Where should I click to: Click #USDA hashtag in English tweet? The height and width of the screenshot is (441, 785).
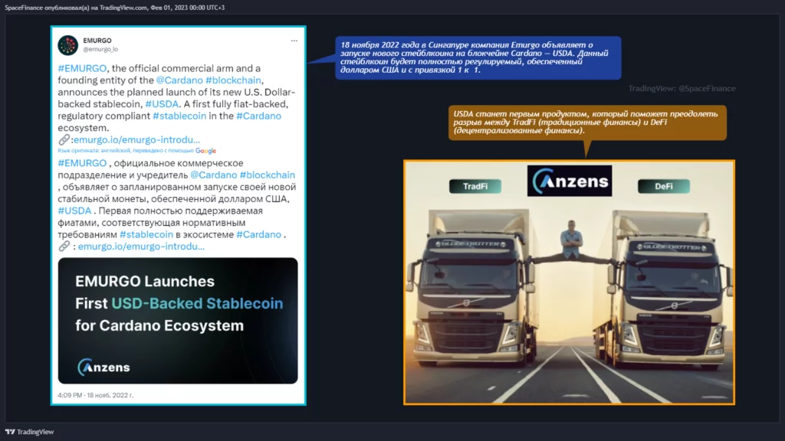[x=162, y=104]
